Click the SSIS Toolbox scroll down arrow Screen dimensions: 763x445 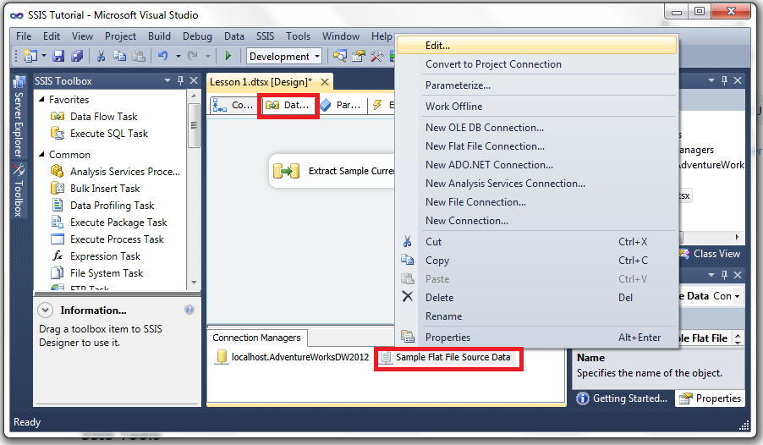click(194, 283)
